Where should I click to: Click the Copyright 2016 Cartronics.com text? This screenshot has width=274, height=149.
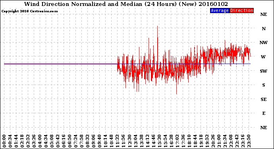pyautogui.click(x=29, y=11)
